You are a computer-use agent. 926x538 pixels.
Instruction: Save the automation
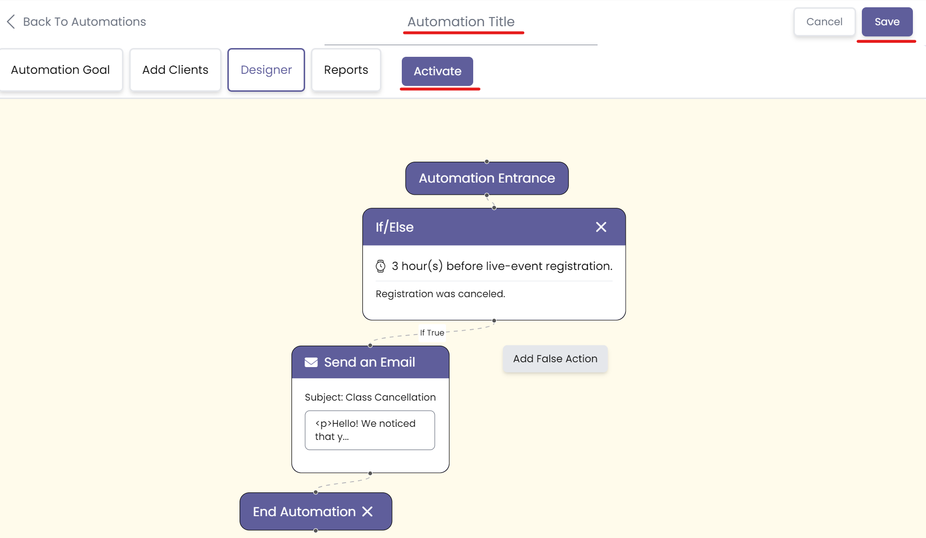coord(887,21)
